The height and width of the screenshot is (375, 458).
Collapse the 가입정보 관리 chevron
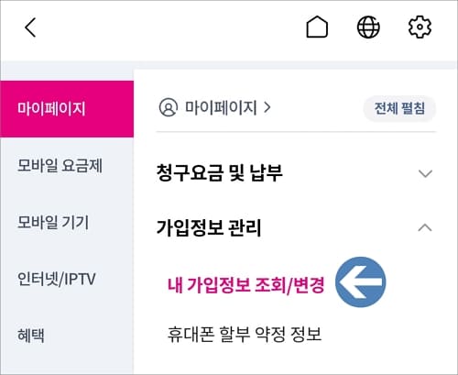tap(425, 227)
